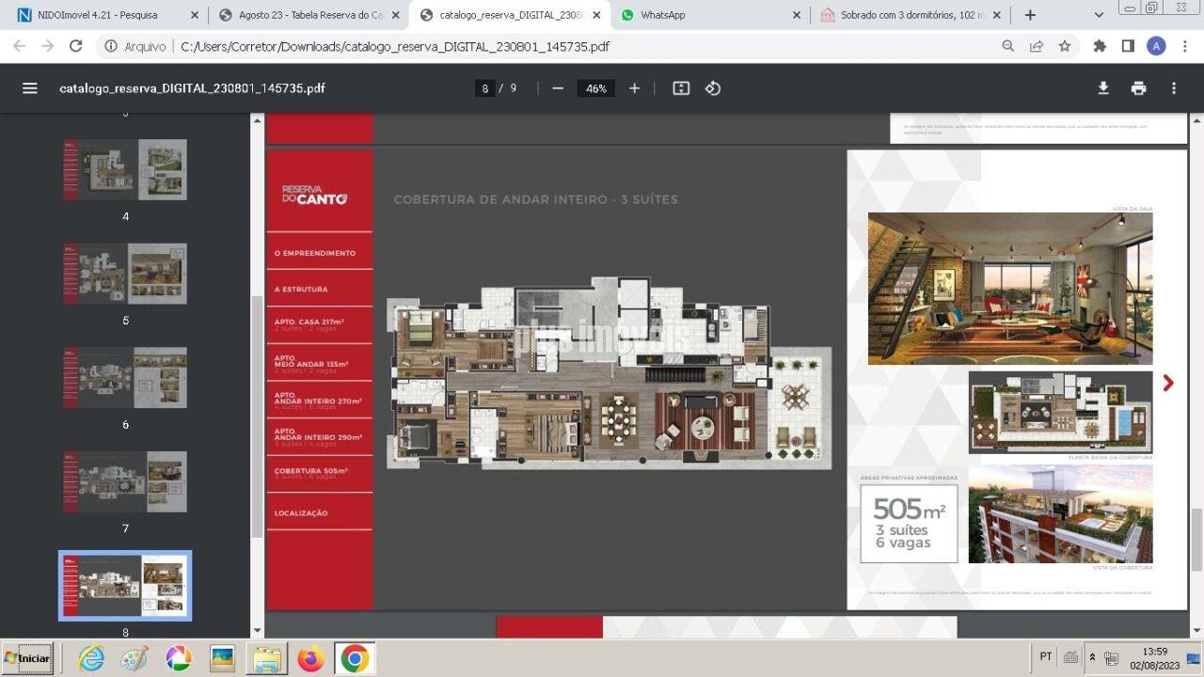The image size is (1204, 677).
Task: Open the Windows Iniciar start button
Action: 28,658
